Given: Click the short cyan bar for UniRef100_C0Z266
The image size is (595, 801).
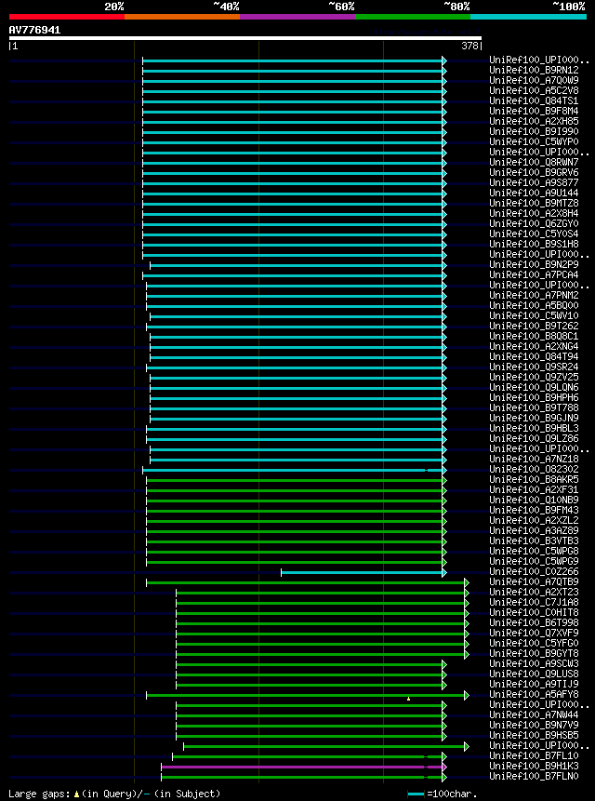Looking at the screenshot, I should pyautogui.click(x=362, y=572).
